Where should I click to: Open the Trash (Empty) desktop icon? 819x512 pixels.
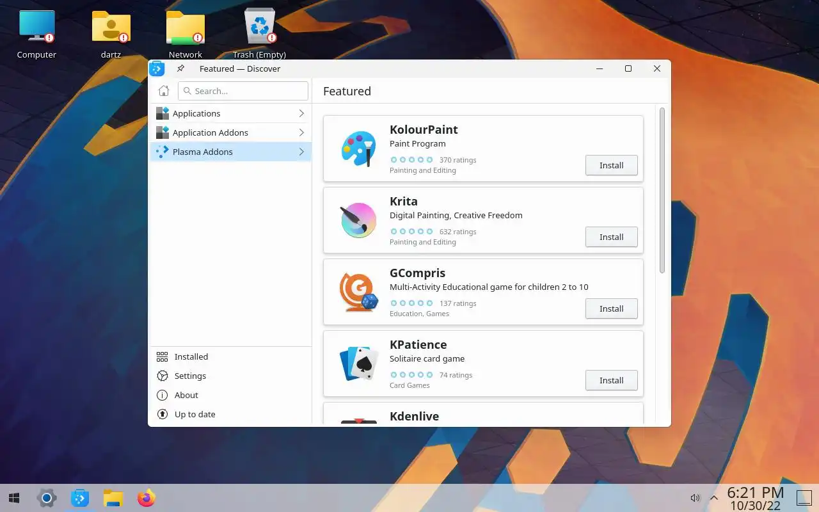[x=259, y=26]
